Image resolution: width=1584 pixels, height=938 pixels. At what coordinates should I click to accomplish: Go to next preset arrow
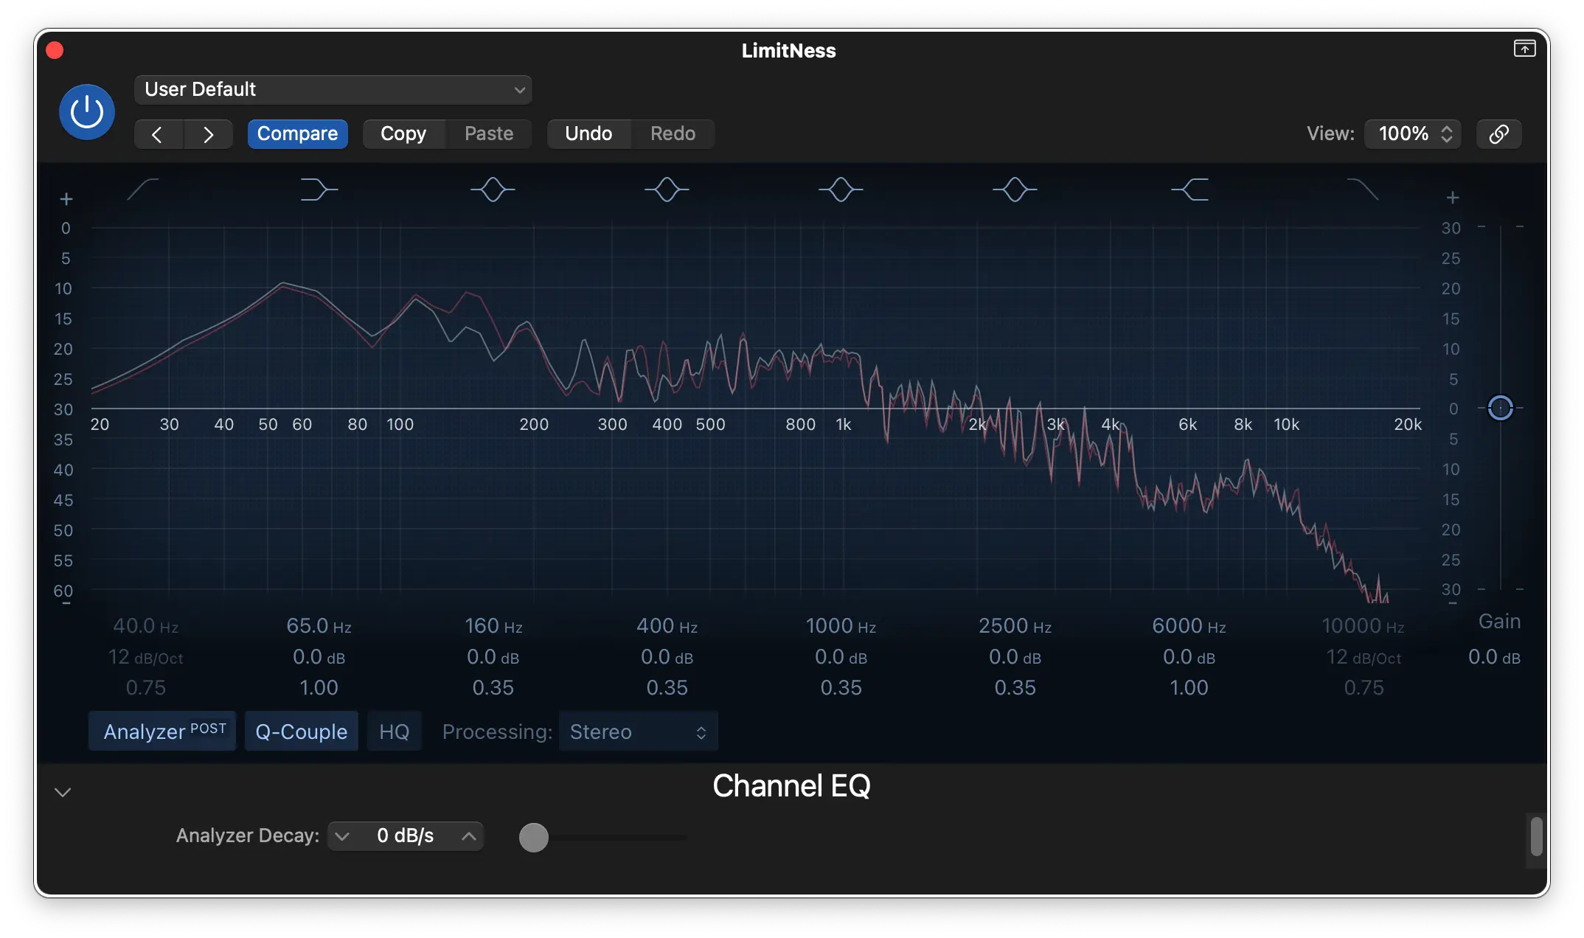(209, 134)
